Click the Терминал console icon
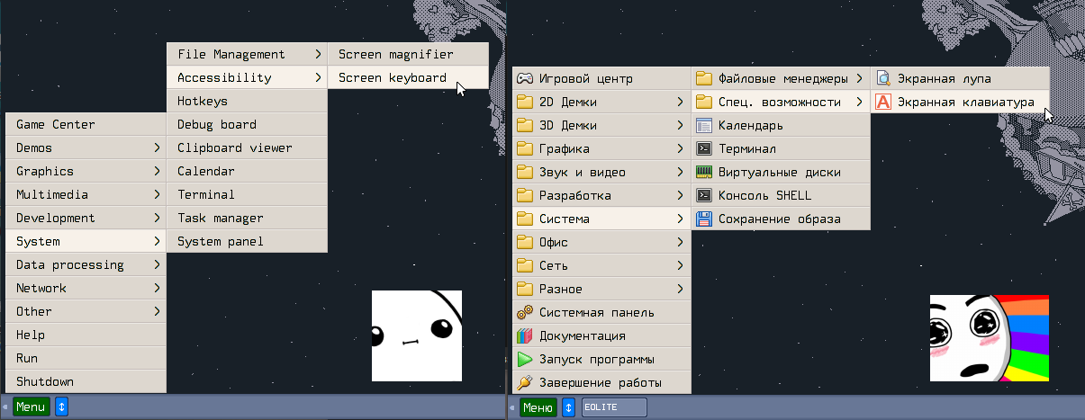Viewport: 1085px width, 420px height. point(704,149)
